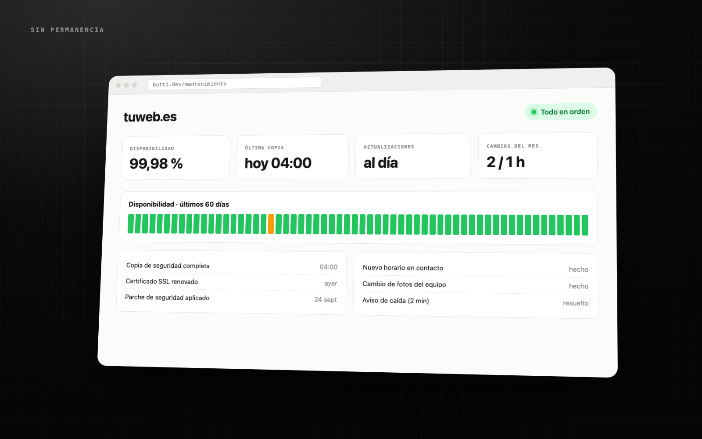Click the first green bar in uptime chart
The width and height of the screenshot is (702, 439).
(x=131, y=223)
